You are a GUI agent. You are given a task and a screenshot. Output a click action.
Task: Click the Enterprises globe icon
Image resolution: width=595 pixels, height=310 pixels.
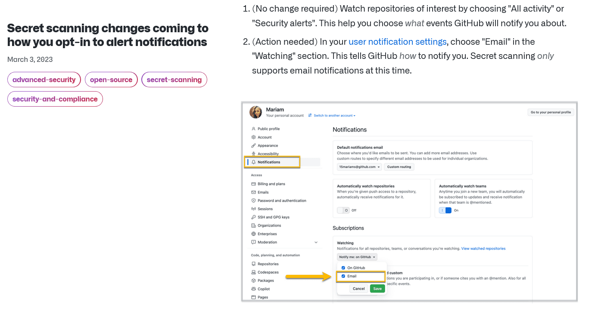[x=254, y=234]
